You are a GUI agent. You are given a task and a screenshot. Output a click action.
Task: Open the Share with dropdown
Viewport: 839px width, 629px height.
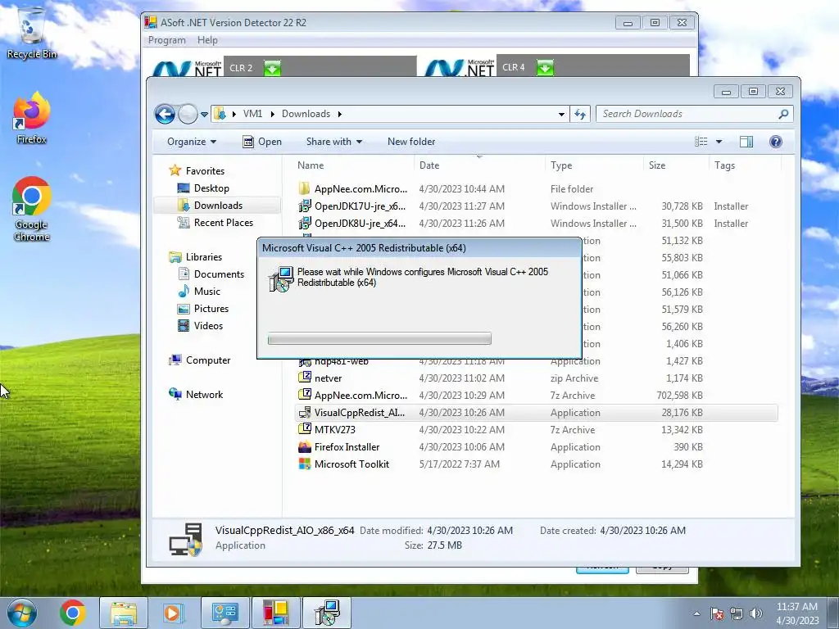[x=334, y=142]
